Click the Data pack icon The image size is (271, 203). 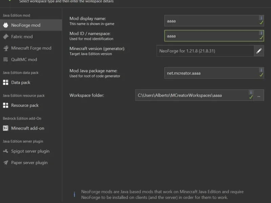point(5,83)
